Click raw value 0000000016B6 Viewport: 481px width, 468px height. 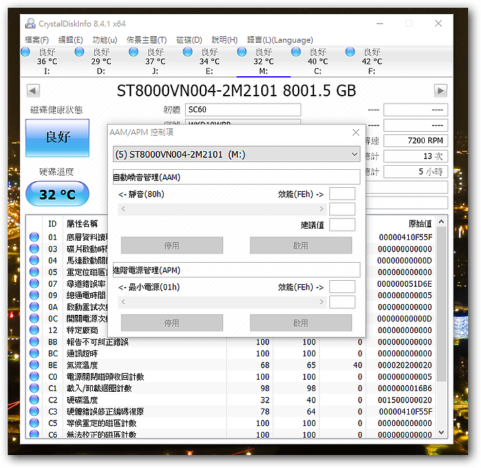pos(405,388)
